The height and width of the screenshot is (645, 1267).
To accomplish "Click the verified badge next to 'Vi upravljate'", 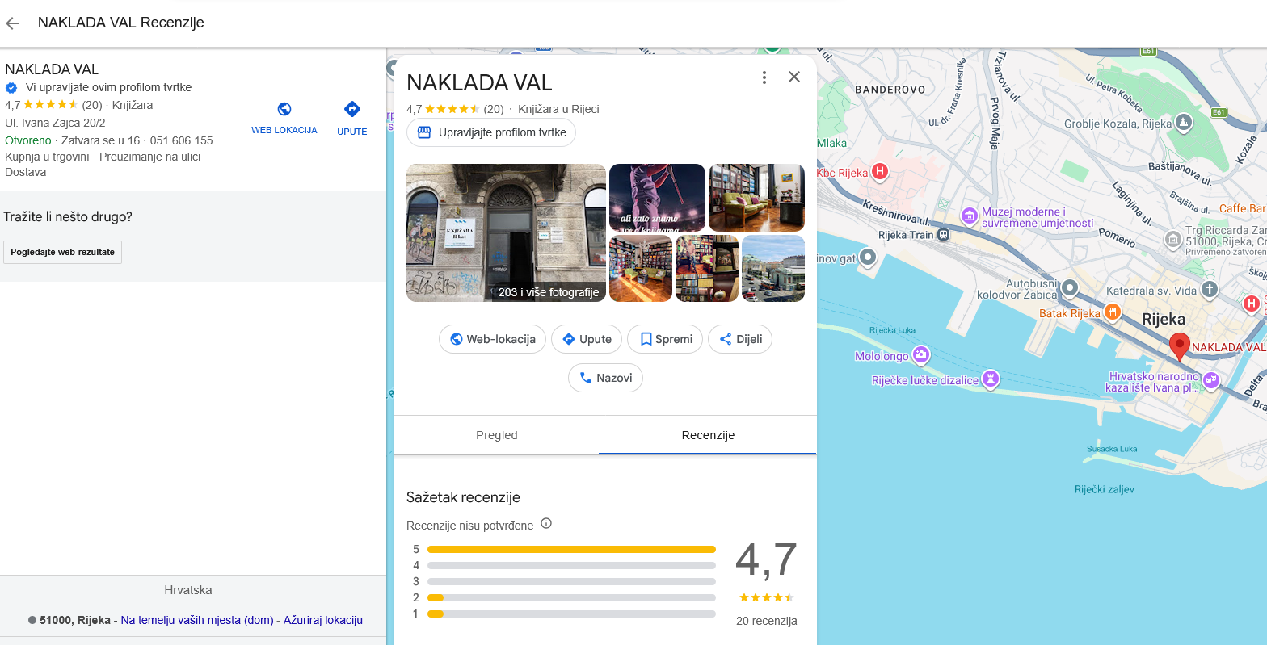I will 11,87.
